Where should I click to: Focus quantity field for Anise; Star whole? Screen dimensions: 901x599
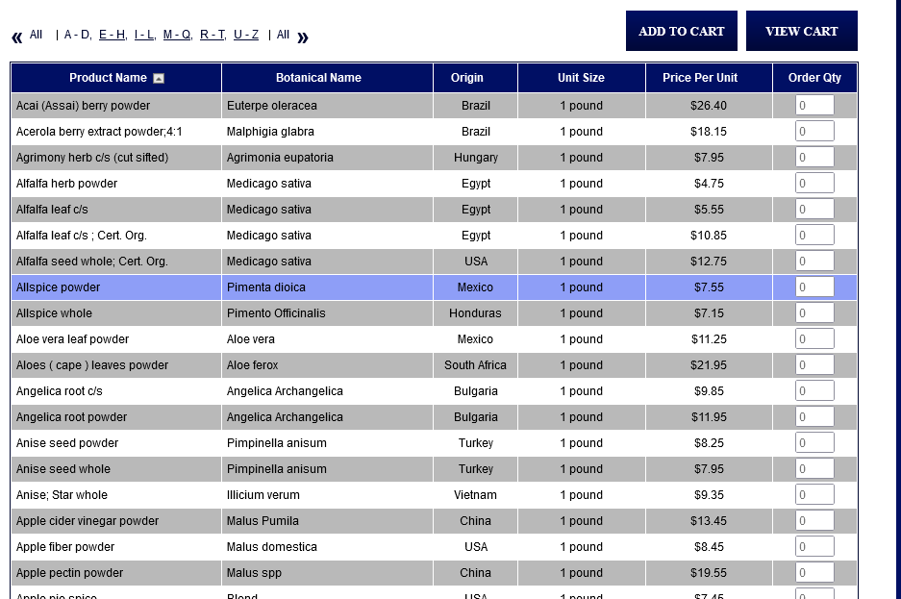(814, 494)
